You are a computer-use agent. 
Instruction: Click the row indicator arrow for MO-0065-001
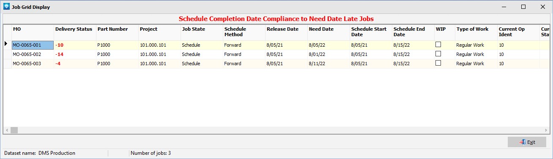click(x=6, y=44)
